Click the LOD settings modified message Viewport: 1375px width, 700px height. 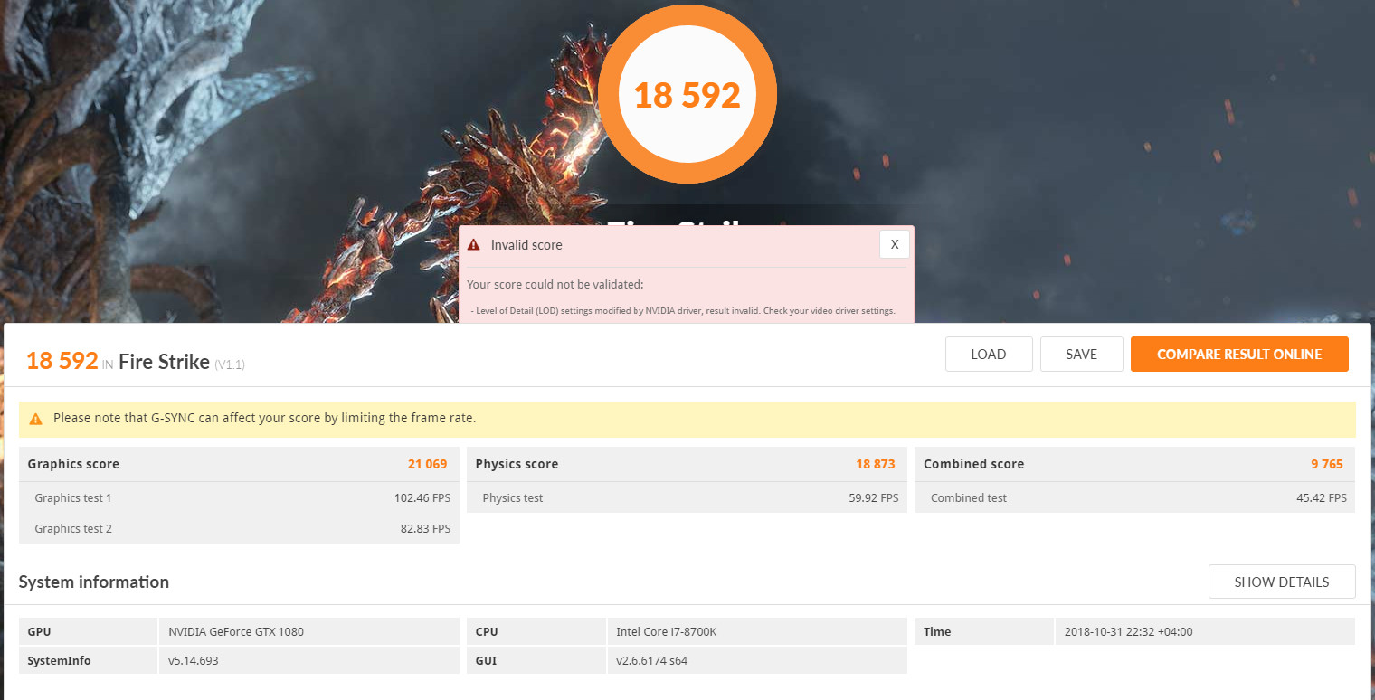coord(683,311)
